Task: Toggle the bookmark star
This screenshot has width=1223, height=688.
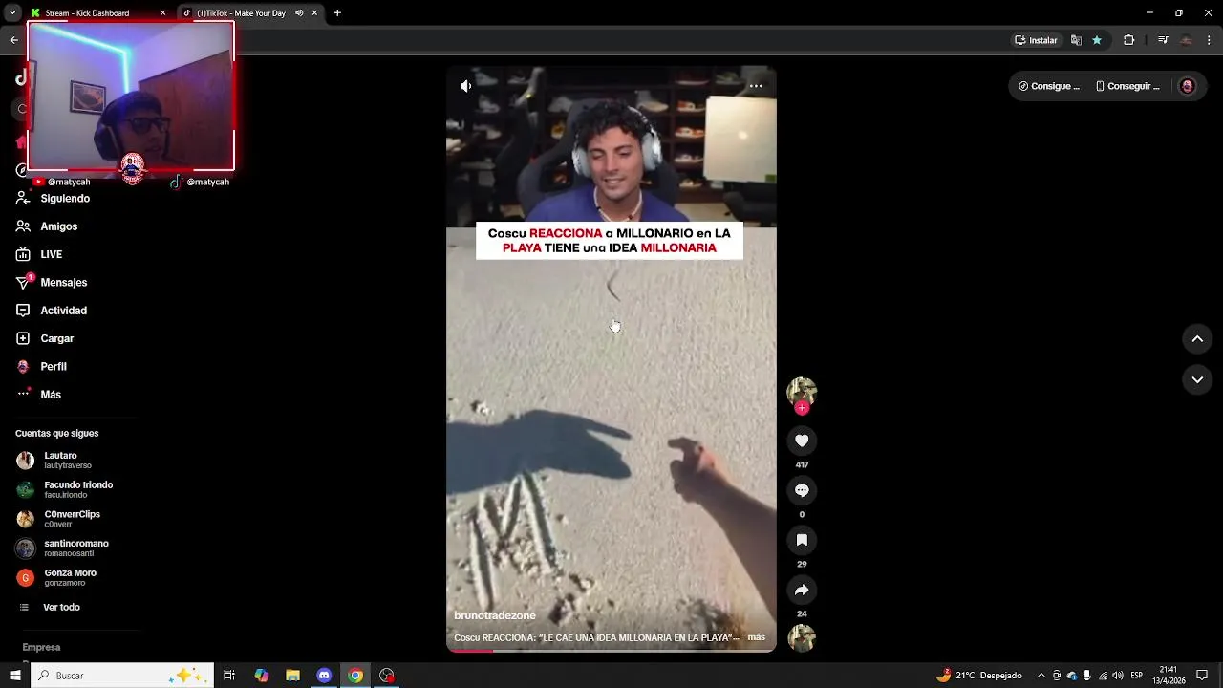Action: 1097,40
